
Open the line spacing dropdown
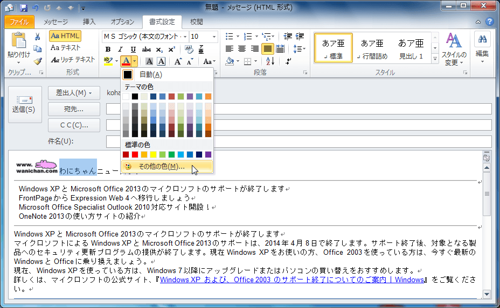pyautogui.click(x=299, y=49)
